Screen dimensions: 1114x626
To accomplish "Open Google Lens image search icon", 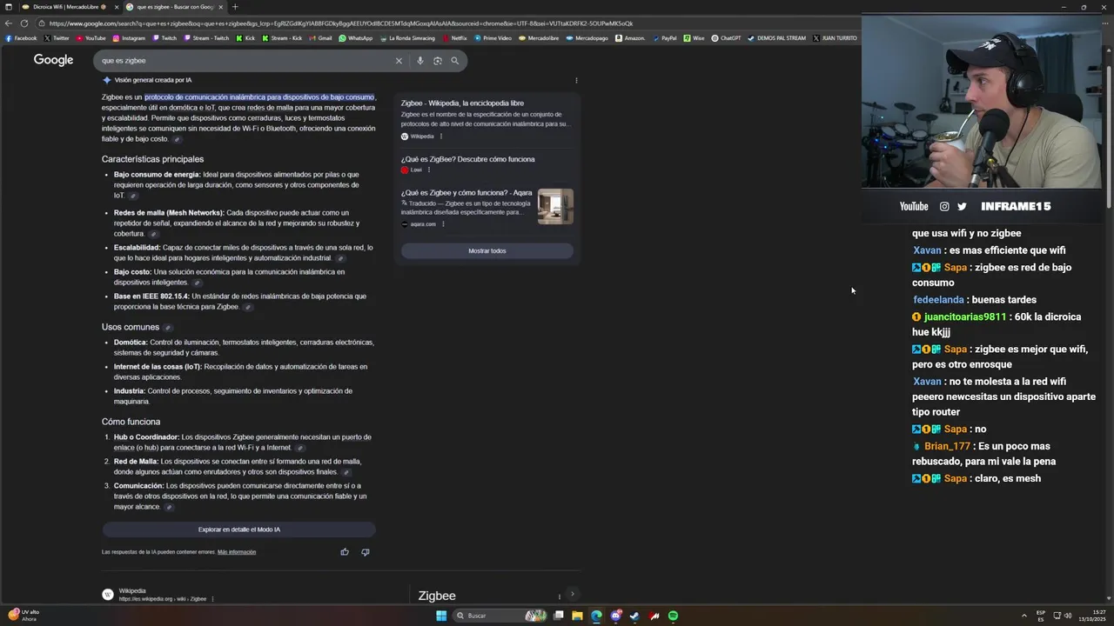I will pyautogui.click(x=438, y=61).
